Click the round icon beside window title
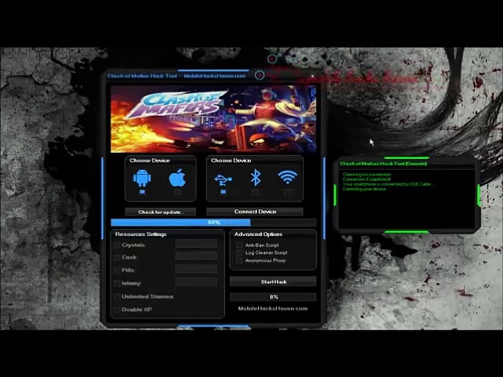 coord(259,75)
